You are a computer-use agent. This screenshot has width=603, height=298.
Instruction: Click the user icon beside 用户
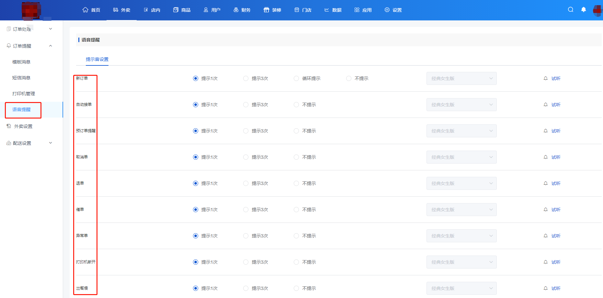(206, 10)
